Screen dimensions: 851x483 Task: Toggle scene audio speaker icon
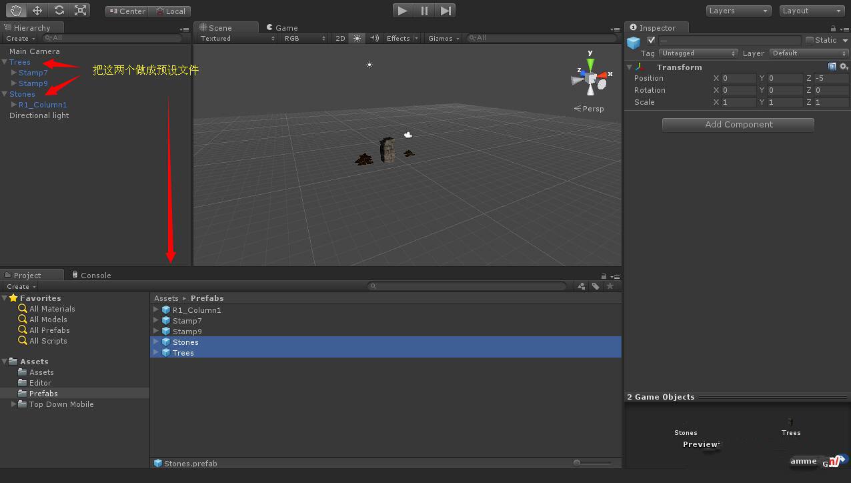click(374, 38)
